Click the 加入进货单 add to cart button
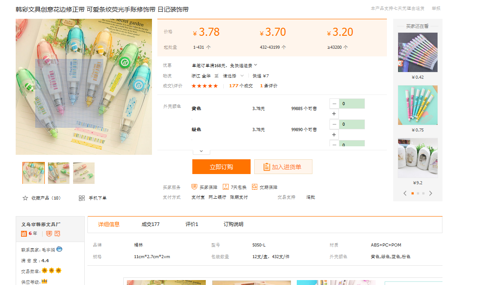The width and height of the screenshot is (490, 285). point(283,167)
